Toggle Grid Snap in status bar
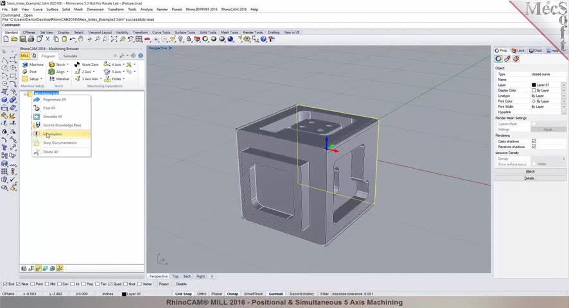569x308 pixels. pos(183,294)
